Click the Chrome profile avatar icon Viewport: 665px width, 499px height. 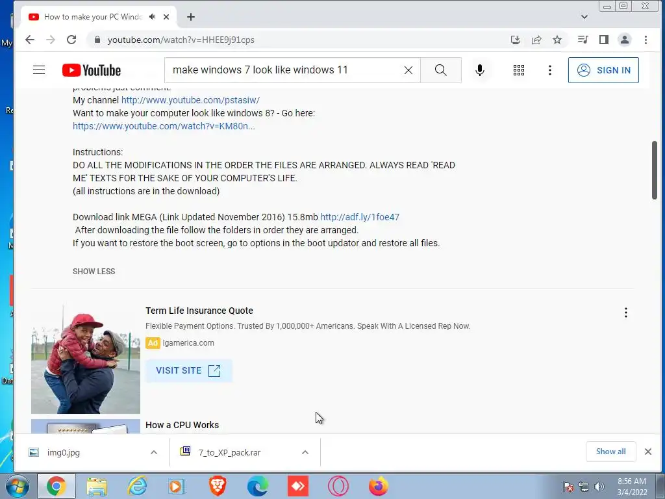pos(625,40)
